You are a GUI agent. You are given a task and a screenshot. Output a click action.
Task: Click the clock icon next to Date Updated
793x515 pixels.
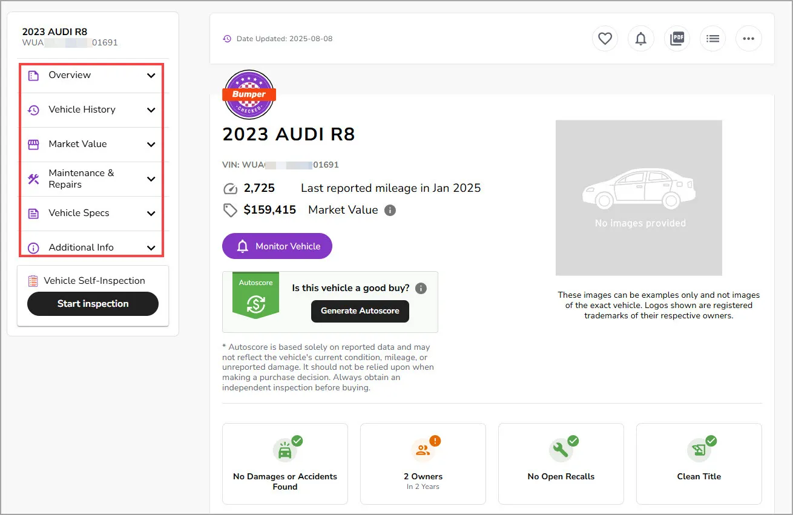coord(227,38)
